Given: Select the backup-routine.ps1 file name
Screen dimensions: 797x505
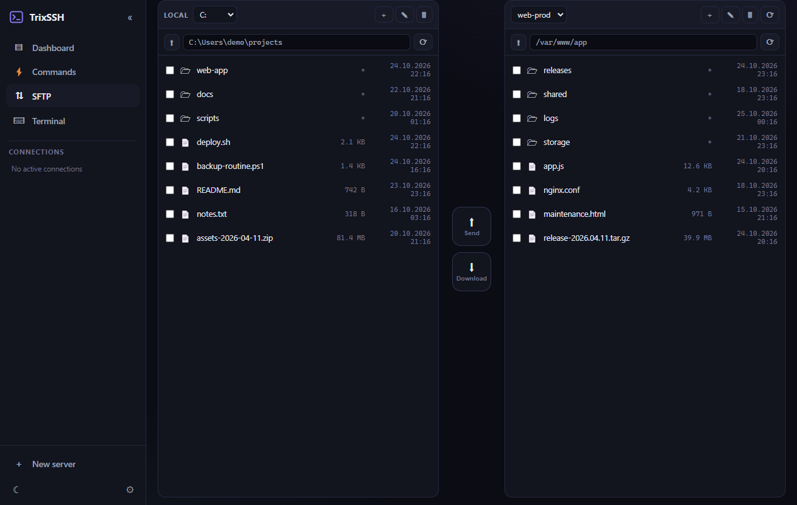Looking at the screenshot, I should [x=230, y=166].
